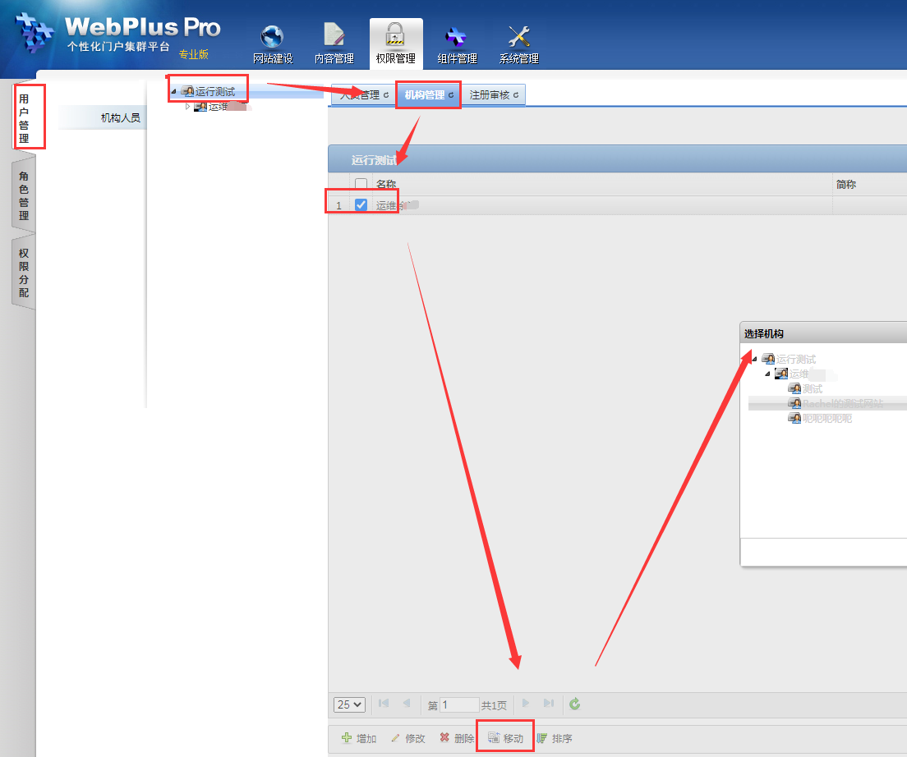Uncheck the checkbox in row 1

[x=361, y=205]
